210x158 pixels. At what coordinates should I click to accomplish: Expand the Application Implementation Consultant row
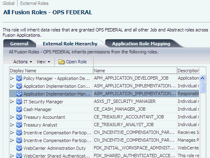tap(12, 86)
